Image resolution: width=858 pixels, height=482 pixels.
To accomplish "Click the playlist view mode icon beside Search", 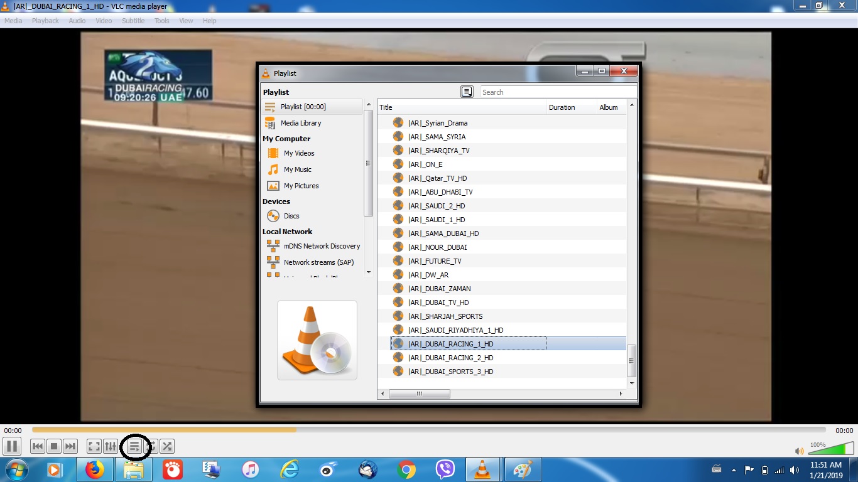I will (467, 92).
